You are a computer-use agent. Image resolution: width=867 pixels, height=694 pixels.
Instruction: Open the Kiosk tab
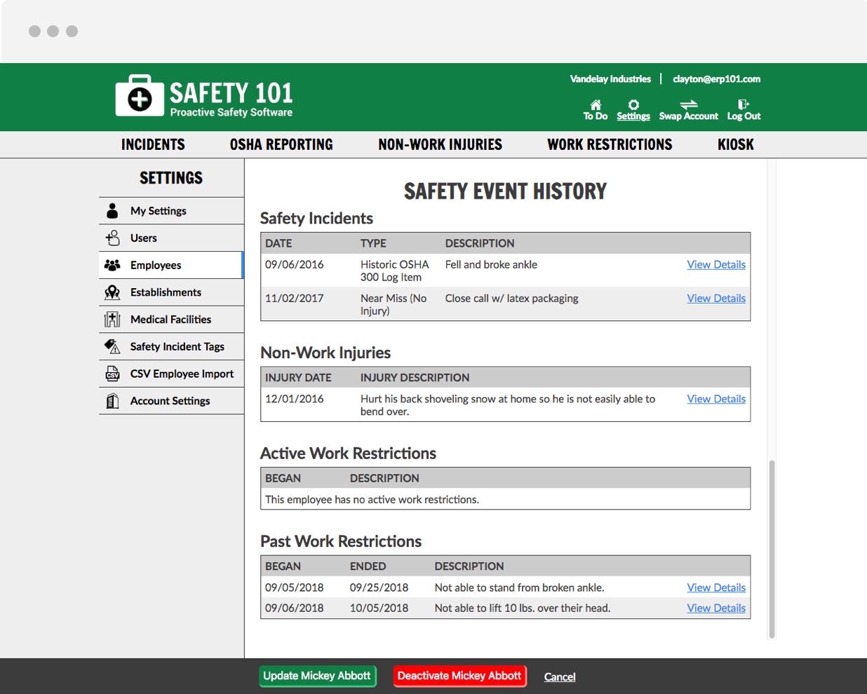[735, 144]
